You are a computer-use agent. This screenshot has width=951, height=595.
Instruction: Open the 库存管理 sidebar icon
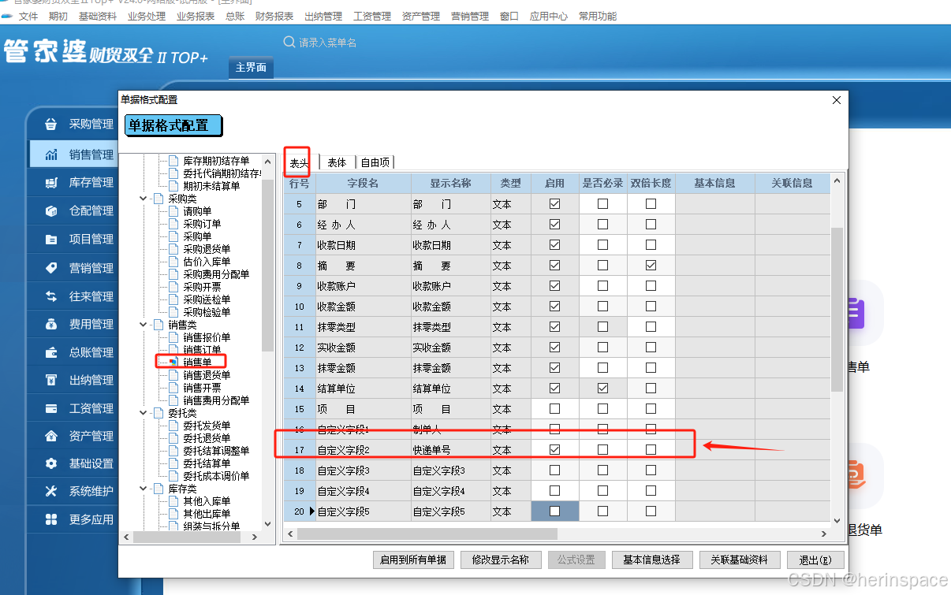(x=51, y=183)
